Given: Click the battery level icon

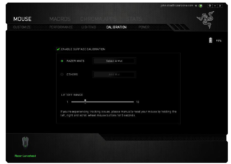Looking at the screenshot, I should tap(211, 40).
